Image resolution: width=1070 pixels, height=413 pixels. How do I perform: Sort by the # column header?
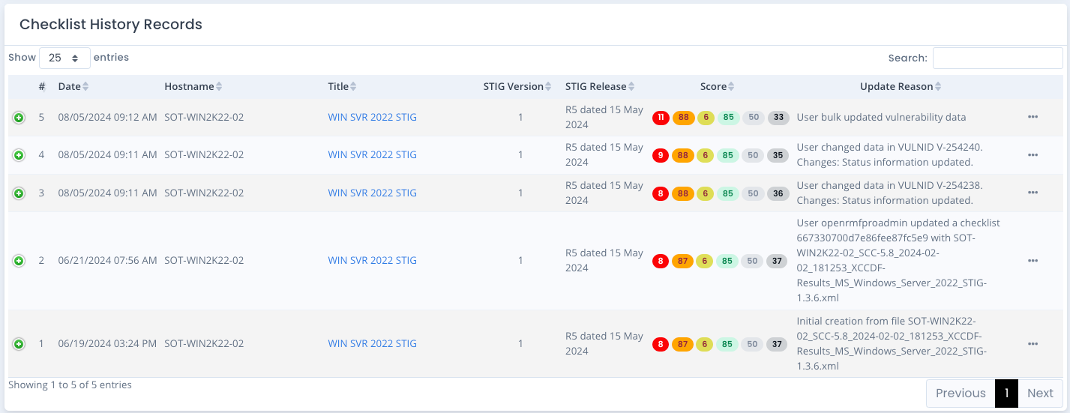tap(42, 86)
